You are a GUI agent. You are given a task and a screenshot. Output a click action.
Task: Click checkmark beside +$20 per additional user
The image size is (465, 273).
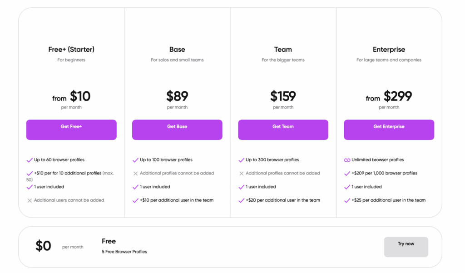pyautogui.click(x=242, y=200)
